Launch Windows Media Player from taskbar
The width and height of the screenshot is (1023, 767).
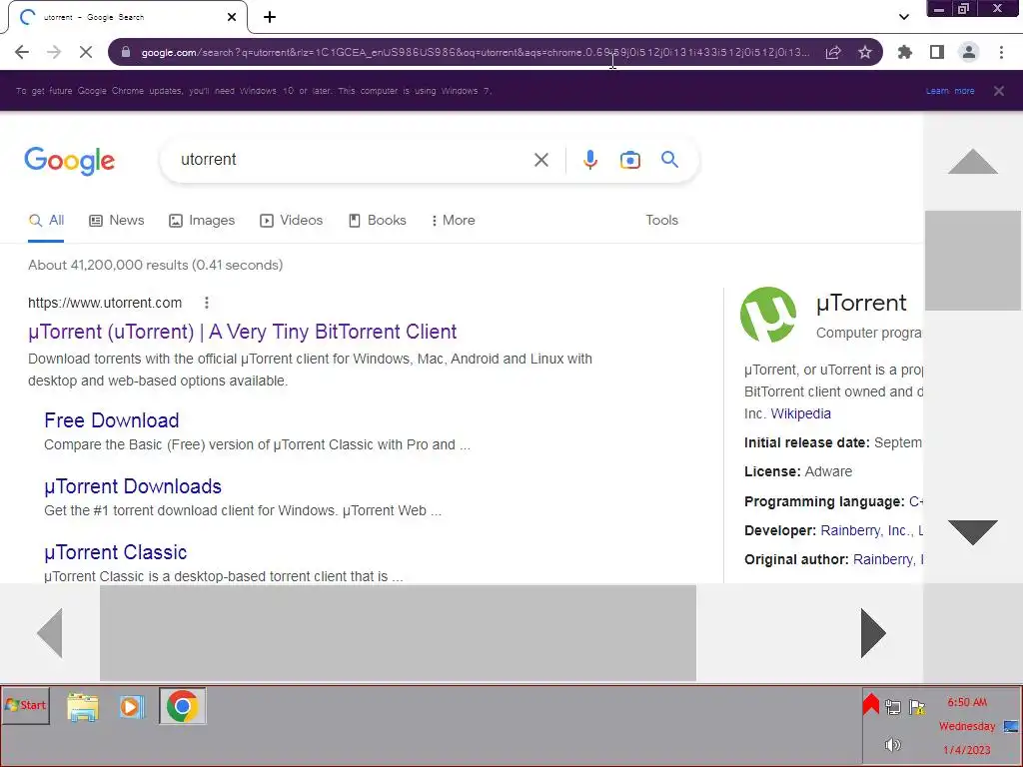[133, 707]
